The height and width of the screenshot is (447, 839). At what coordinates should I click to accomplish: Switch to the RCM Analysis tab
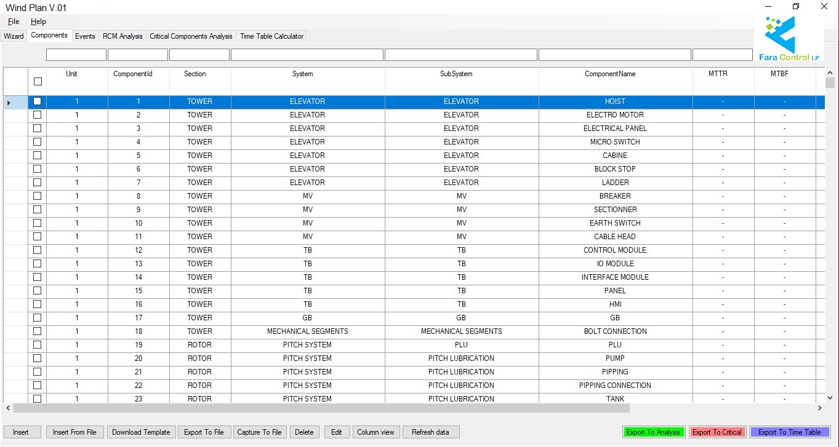122,36
